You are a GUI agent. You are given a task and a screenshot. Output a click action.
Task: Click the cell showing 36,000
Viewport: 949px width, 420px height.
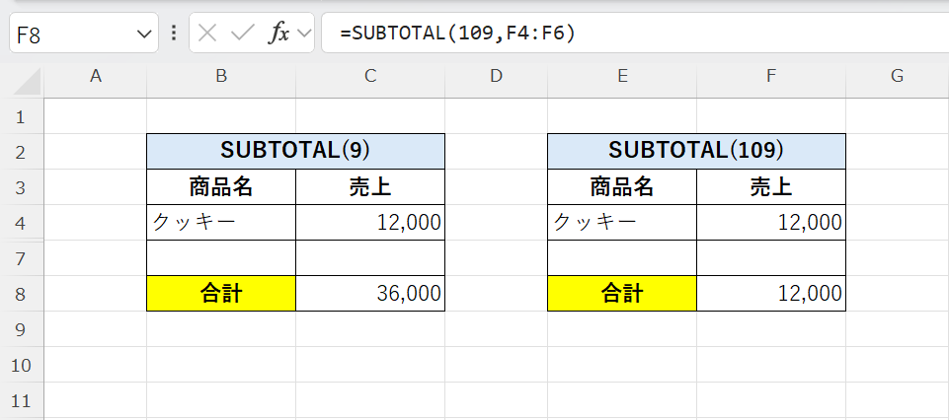(370, 294)
